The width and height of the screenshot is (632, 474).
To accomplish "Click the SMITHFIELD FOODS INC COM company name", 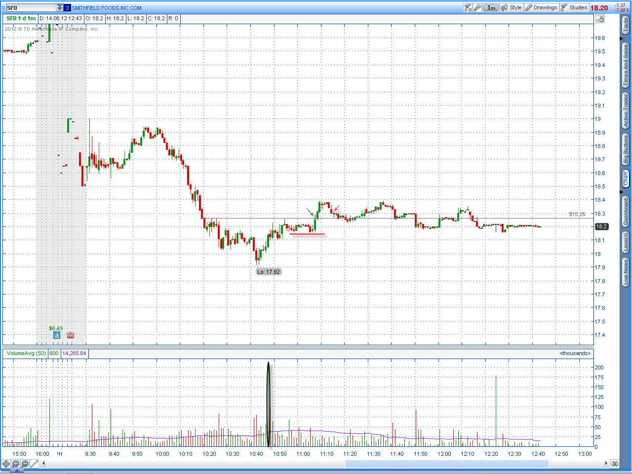I will 107,8.
